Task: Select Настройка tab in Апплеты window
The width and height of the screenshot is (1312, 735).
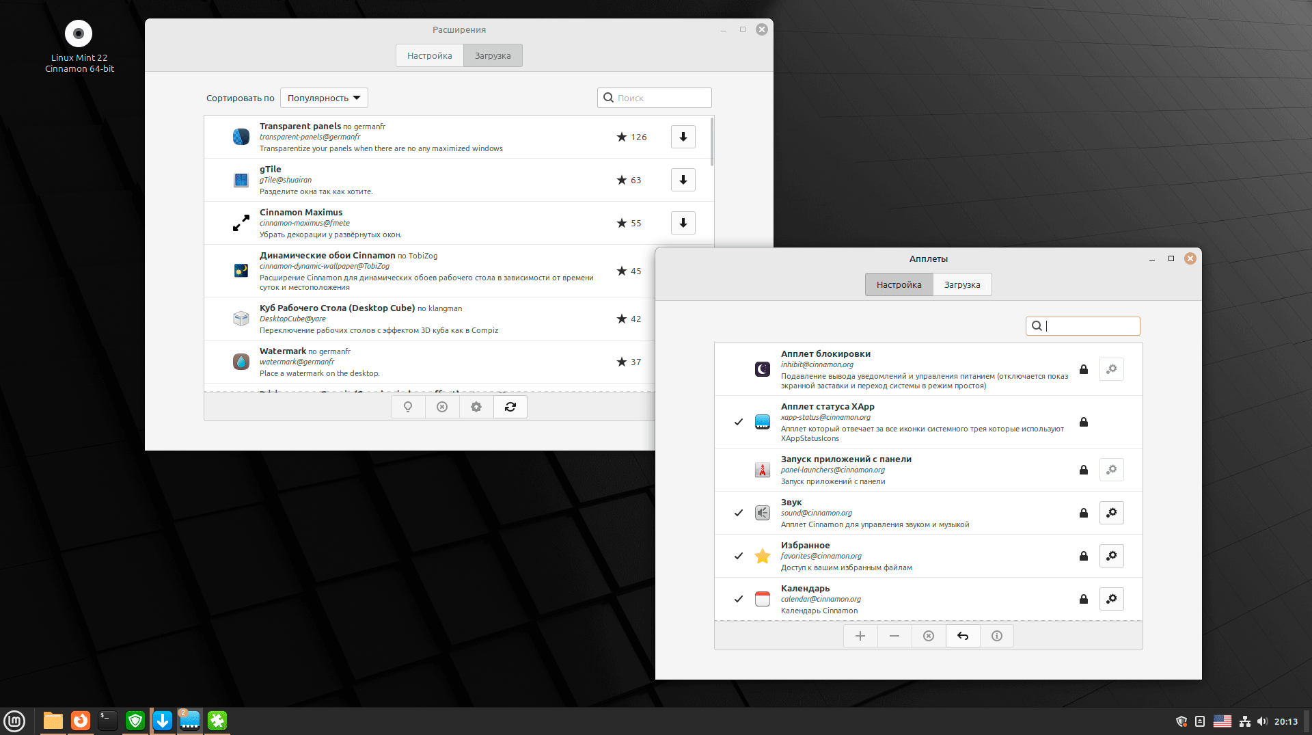Action: pyautogui.click(x=899, y=284)
